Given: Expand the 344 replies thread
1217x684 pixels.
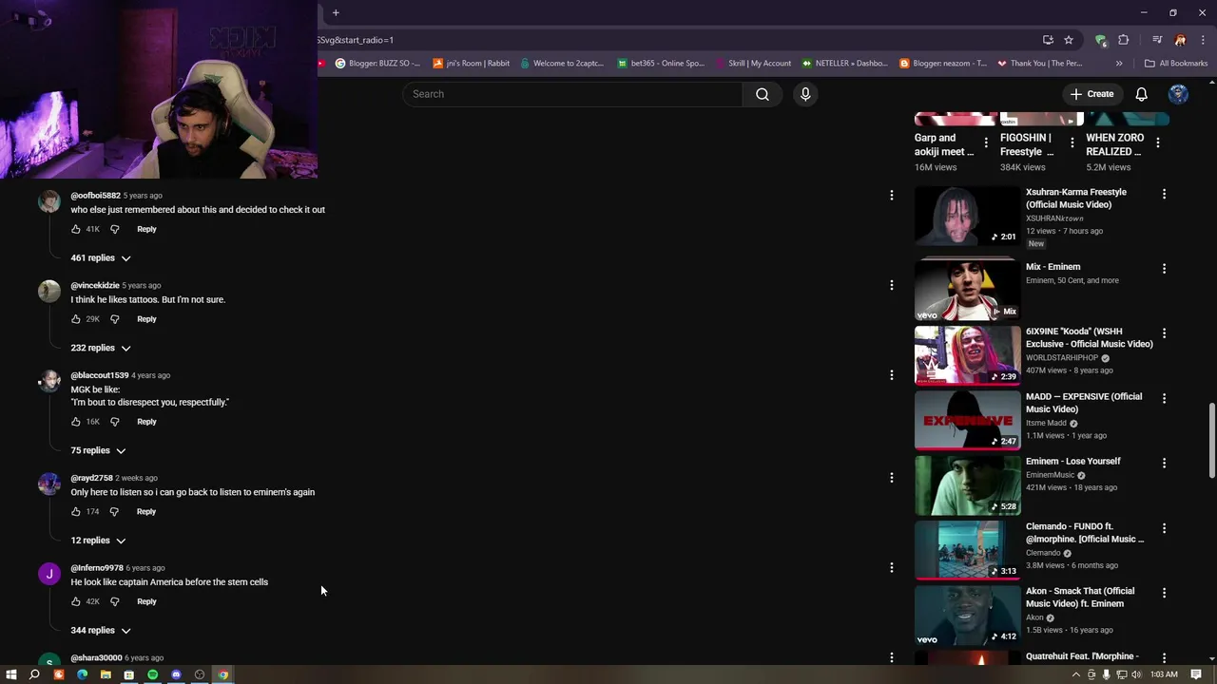Looking at the screenshot, I should pyautogui.click(x=101, y=631).
